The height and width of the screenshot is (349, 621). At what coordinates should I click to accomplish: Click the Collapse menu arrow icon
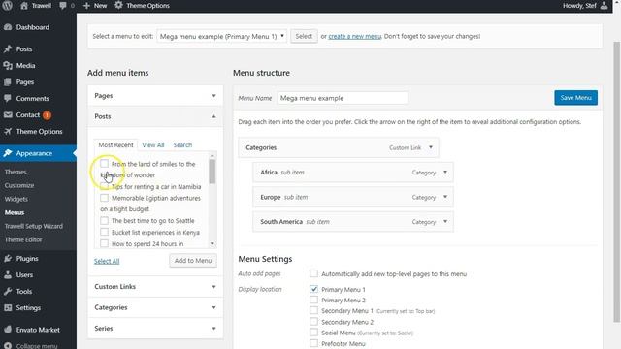pyautogui.click(x=8, y=345)
